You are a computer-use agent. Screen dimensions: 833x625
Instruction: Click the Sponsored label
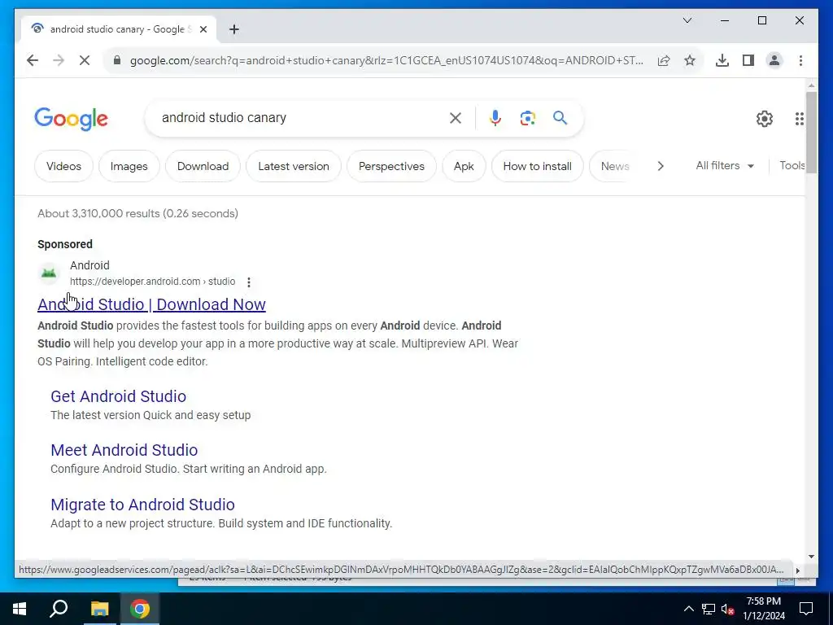65,244
